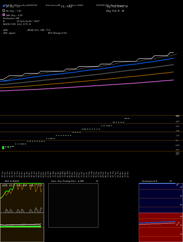Click the blue RSI line in red panel

(157, 222)
